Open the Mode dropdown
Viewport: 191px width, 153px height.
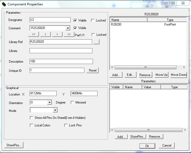coord(55,110)
